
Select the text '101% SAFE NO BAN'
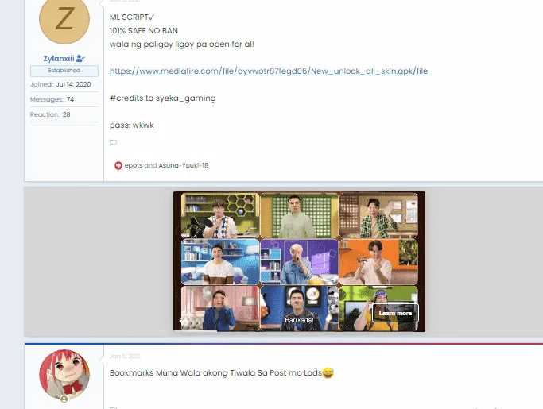(x=144, y=31)
